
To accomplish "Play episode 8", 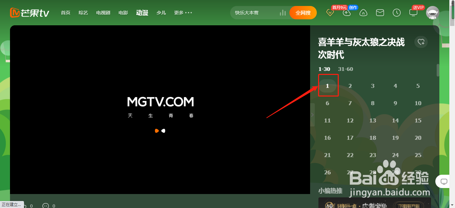I will pyautogui.click(x=373, y=103).
